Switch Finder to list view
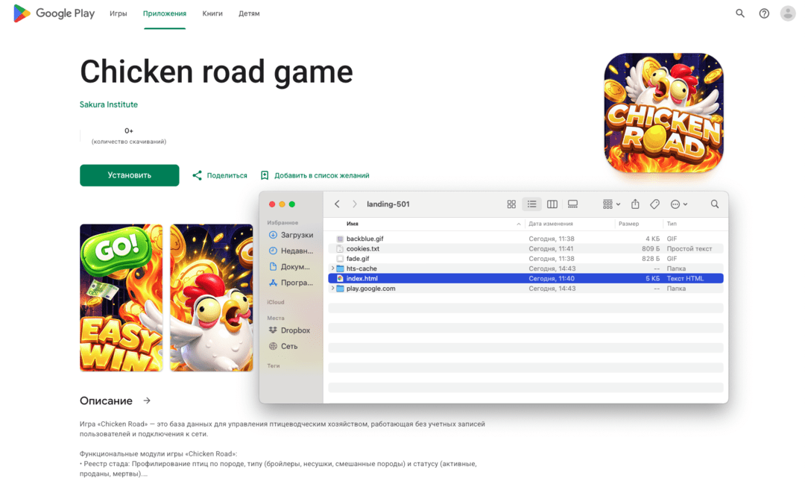Viewport: 805px width, 484px height. (x=532, y=204)
